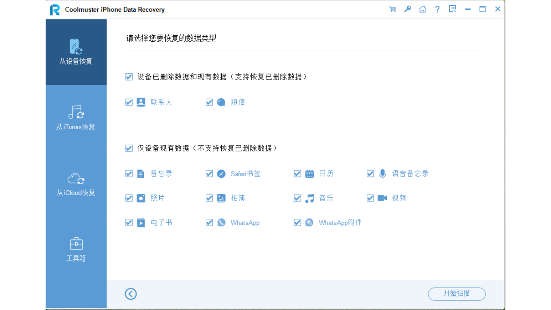
Task: Select the 联系人 contacts icon
Action: (140, 102)
